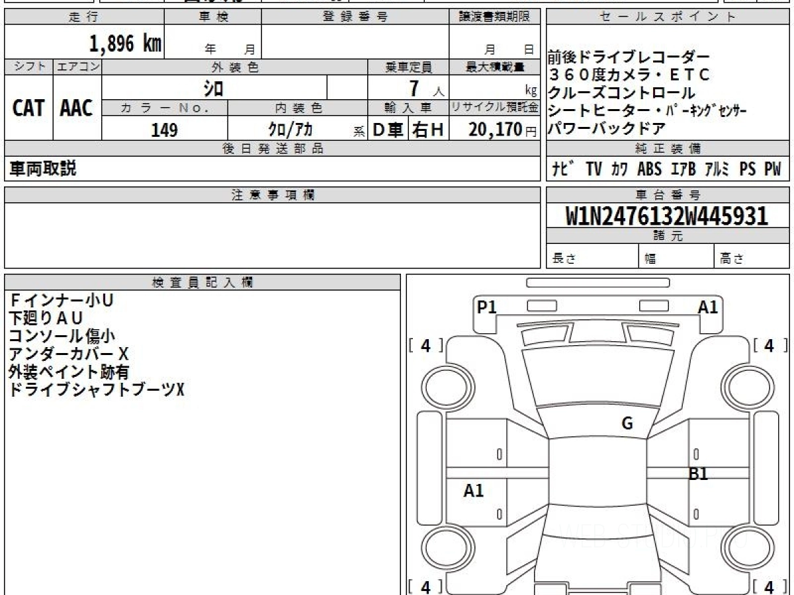This screenshot has height=595, width=794.
Task: Click the 高さ dimension cell
Action: tap(752, 257)
